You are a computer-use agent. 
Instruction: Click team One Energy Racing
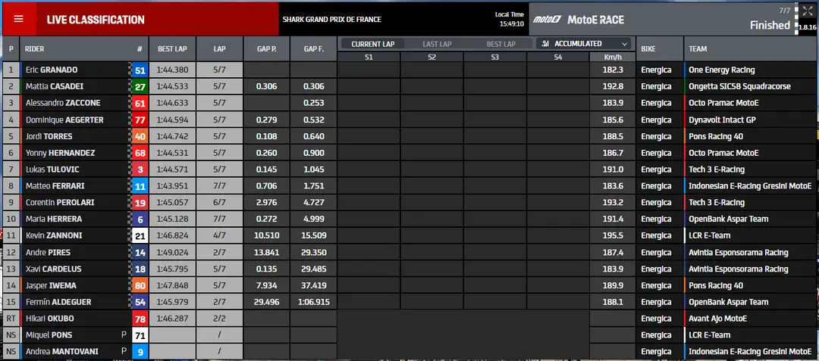pyautogui.click(x=721, y=70)
